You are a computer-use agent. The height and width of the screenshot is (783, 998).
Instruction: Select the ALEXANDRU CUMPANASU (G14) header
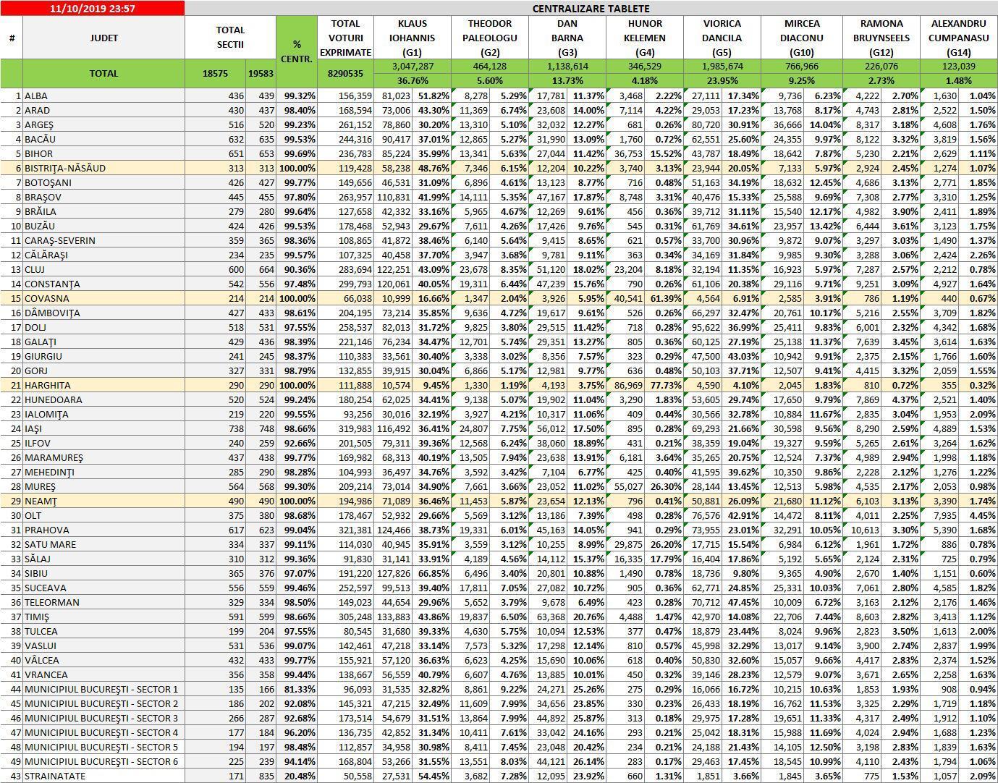pos(958,38)
